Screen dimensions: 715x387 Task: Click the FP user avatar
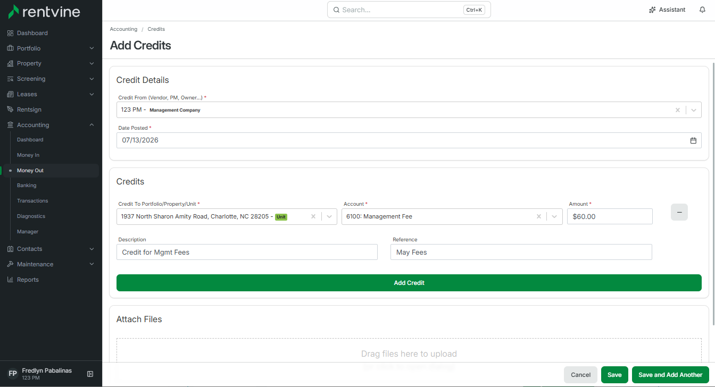(x=13, y=374)
